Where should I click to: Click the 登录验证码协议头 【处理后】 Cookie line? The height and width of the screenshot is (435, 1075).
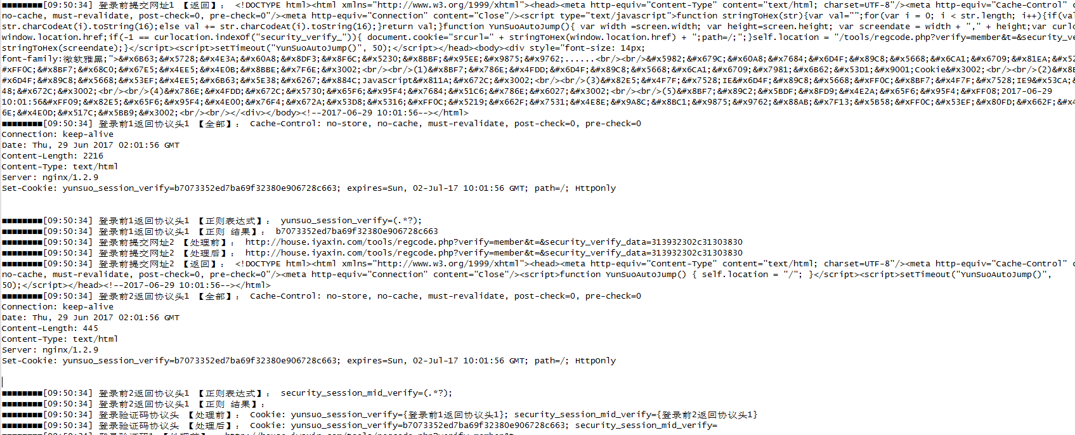click(x=360, y=425)
